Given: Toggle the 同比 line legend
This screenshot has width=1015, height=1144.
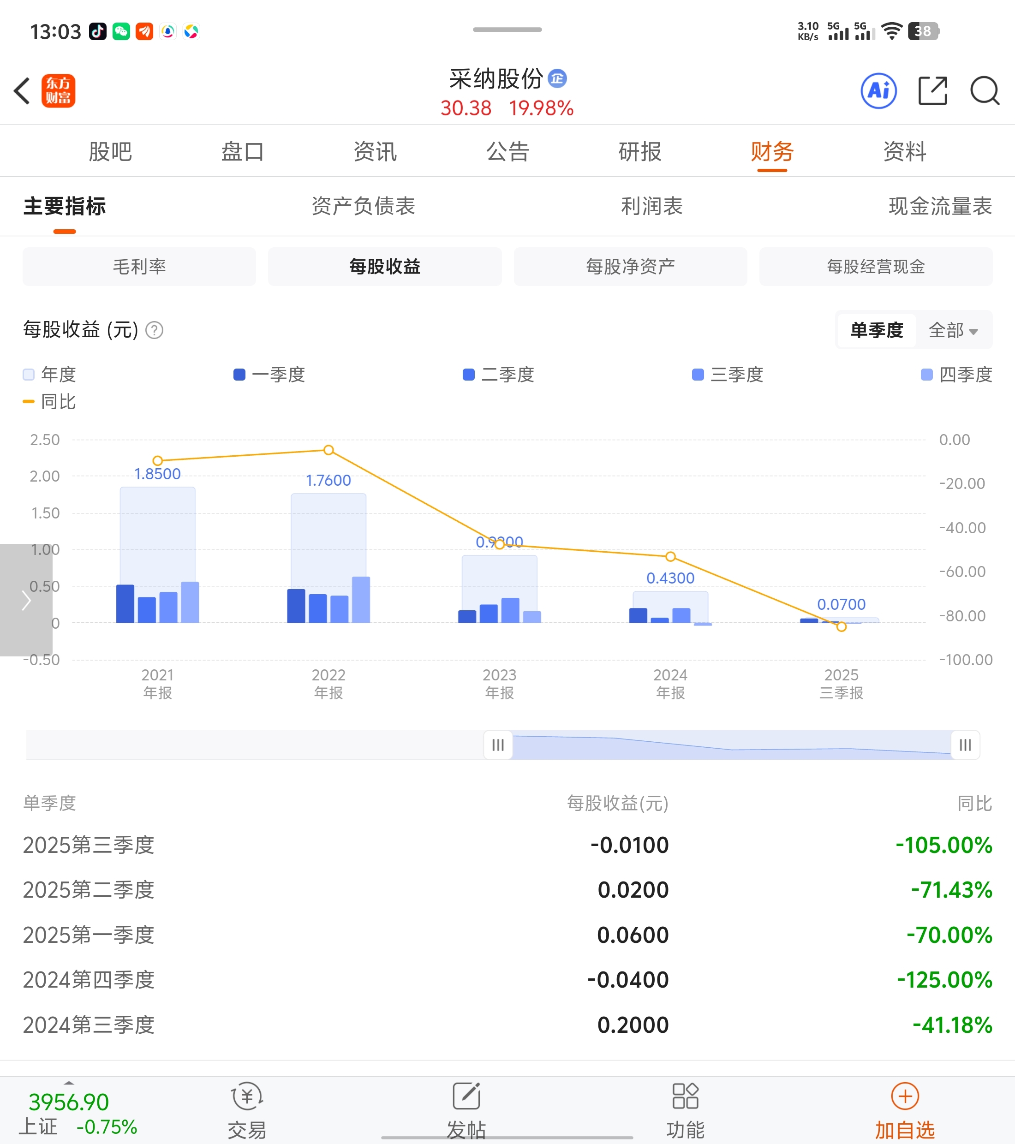Looking at the screenshot, I should click(49, 401).
